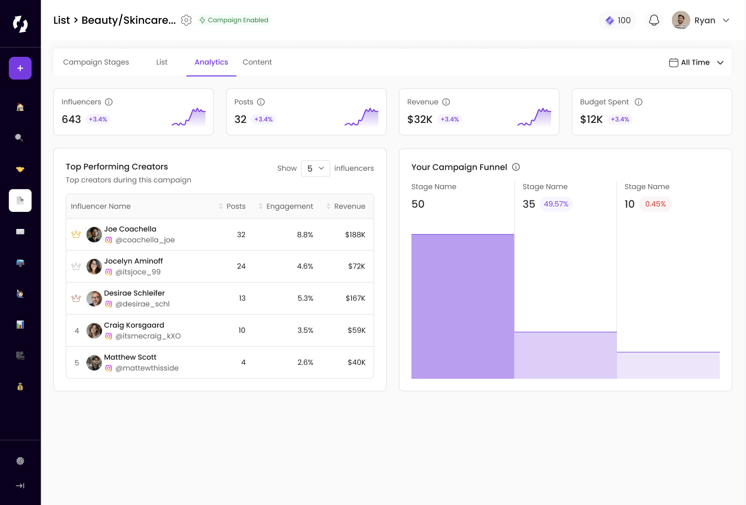Click the envelope mail icon in sidebar

coord(20,232)
